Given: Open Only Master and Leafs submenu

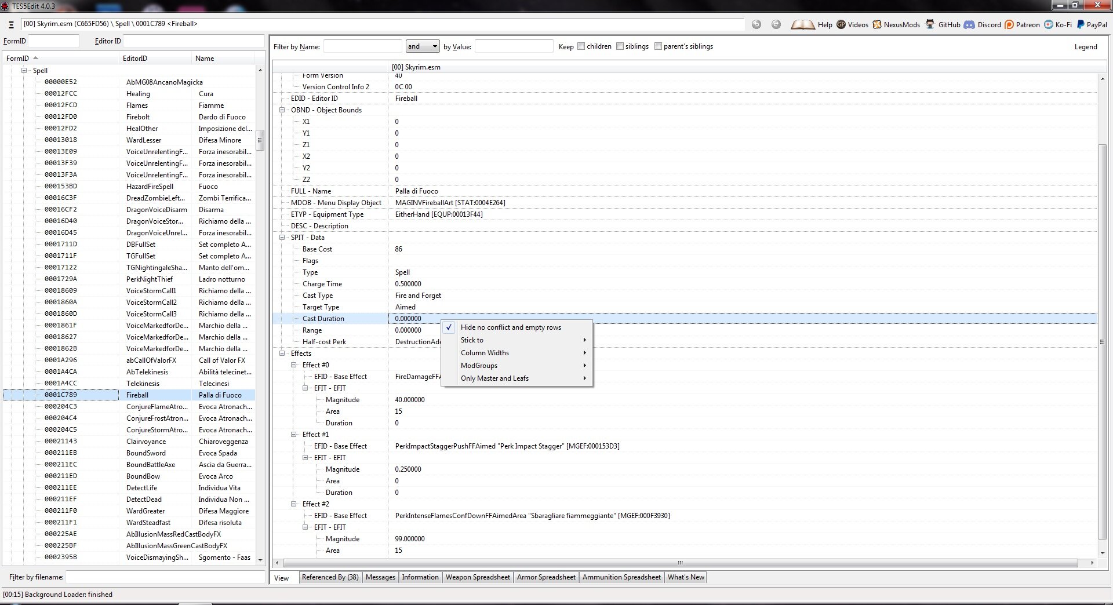Looking at the screenshot, I should [x=517, y=378].
